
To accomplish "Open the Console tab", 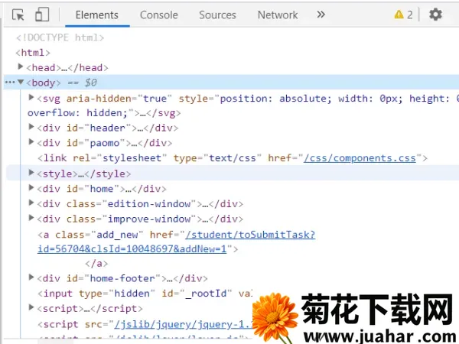I will [158, 15].
